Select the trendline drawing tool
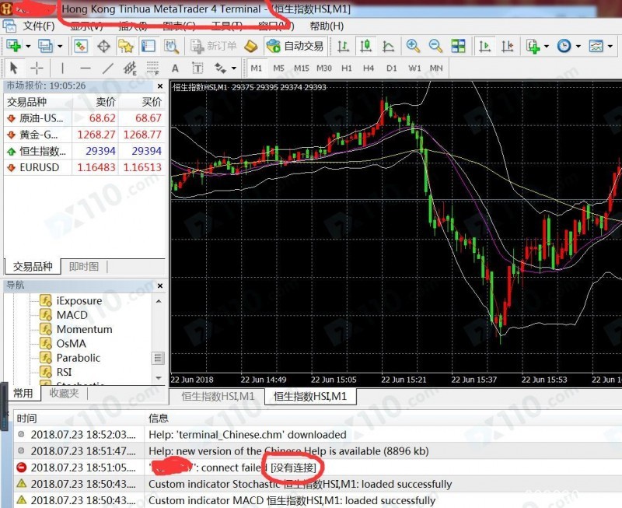 pos(107,68)
